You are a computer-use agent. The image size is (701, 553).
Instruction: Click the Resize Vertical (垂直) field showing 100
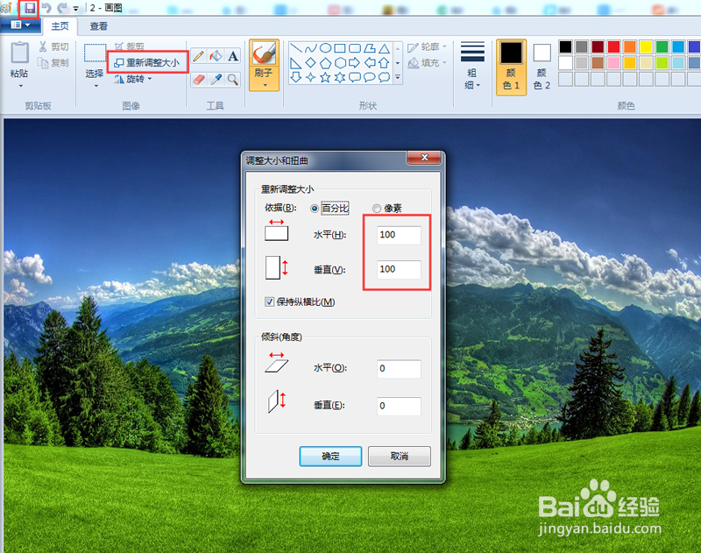[399, 270]
